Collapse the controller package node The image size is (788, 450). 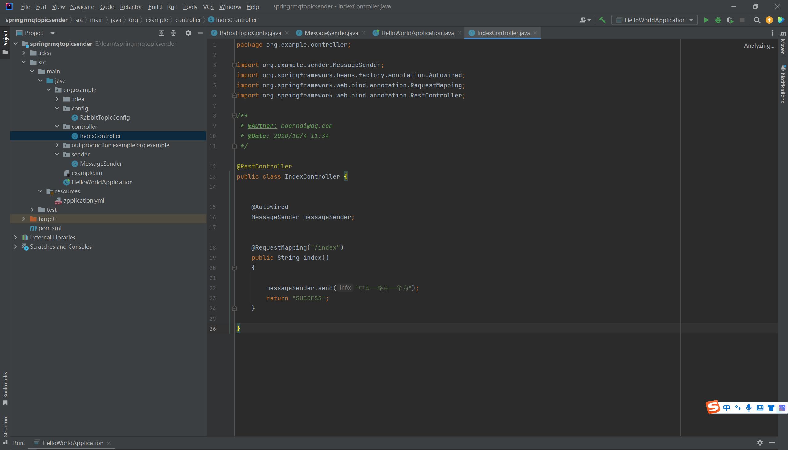click(x=57, y=127)
